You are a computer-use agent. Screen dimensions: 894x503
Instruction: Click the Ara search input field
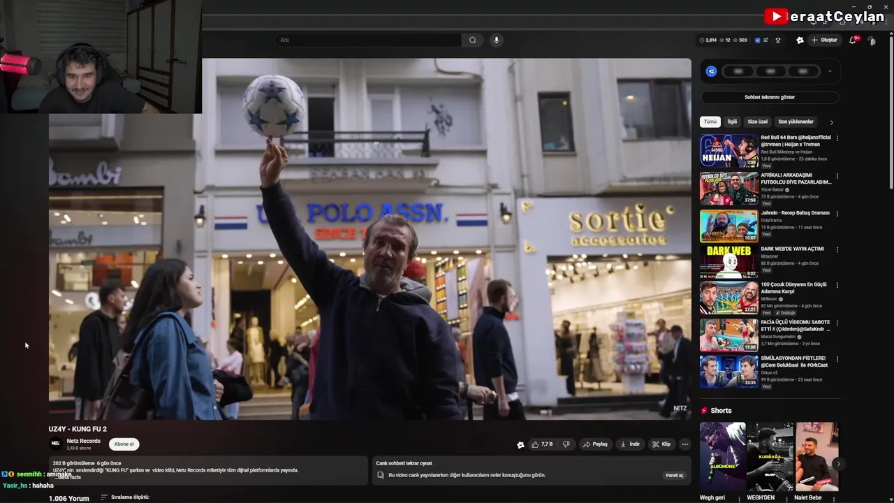(x=368, y=40)
